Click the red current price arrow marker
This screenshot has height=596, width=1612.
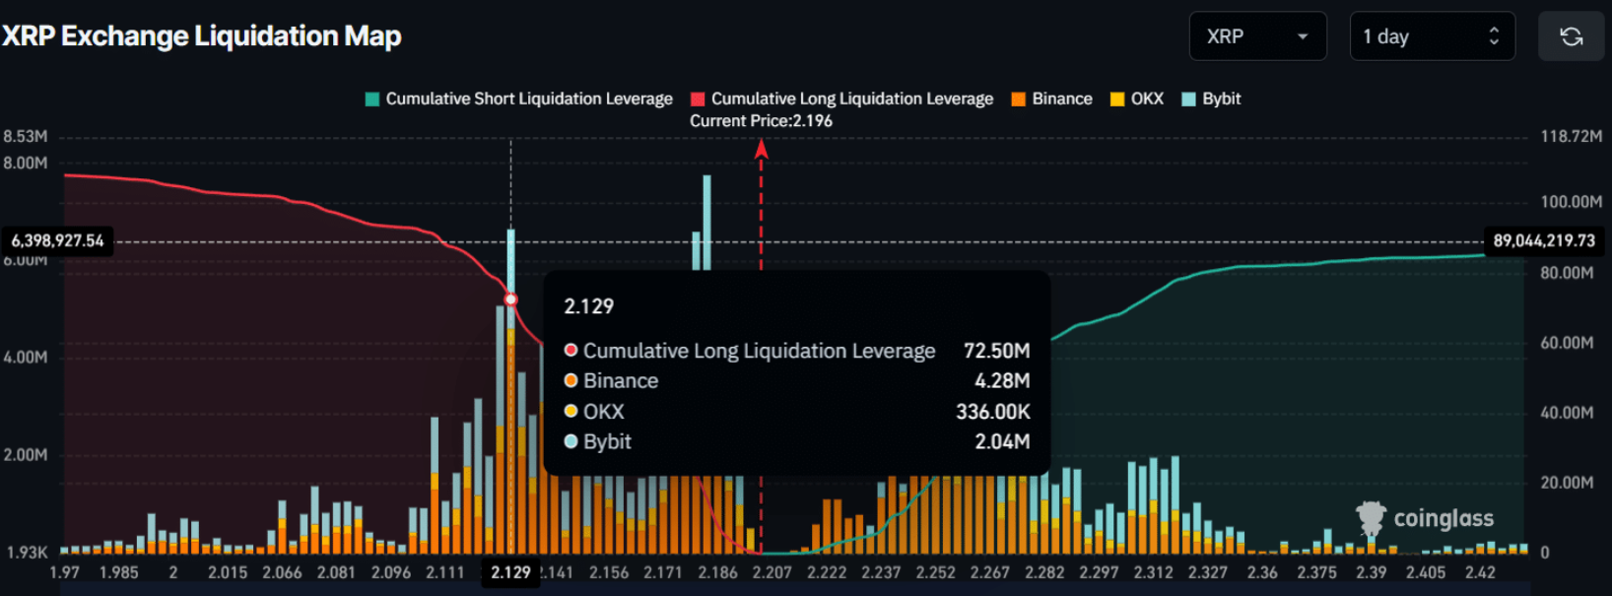point(761,150)
